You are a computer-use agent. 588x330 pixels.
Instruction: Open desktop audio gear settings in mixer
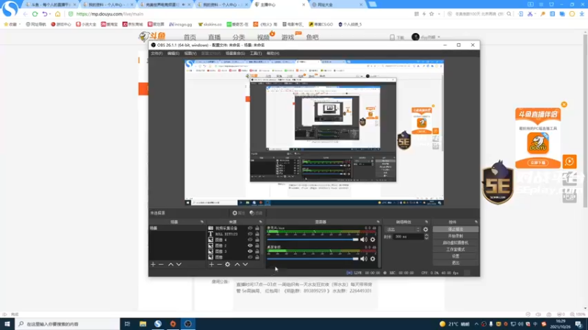tap(373, 259)
